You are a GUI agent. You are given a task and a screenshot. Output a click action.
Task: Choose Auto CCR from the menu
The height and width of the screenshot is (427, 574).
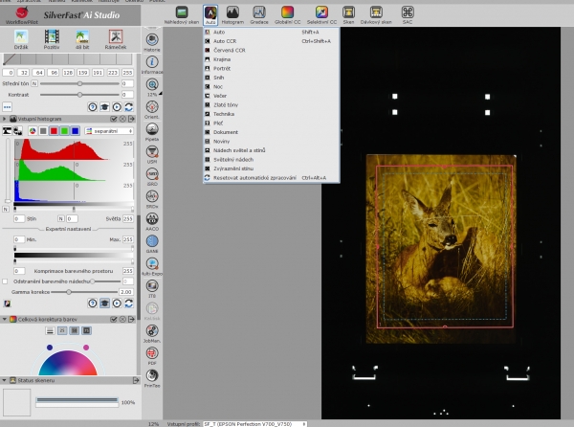272,41
